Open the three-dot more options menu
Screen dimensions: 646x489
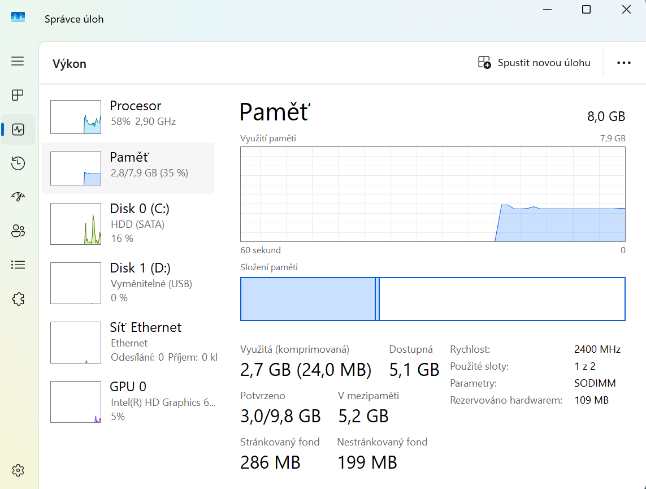click(623, 63)
